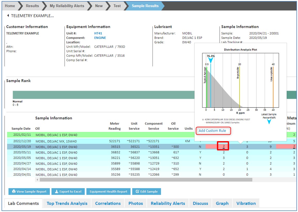298x212 pixels.
Task: Open the Equipment Health Report
Action: click(108, 191)
